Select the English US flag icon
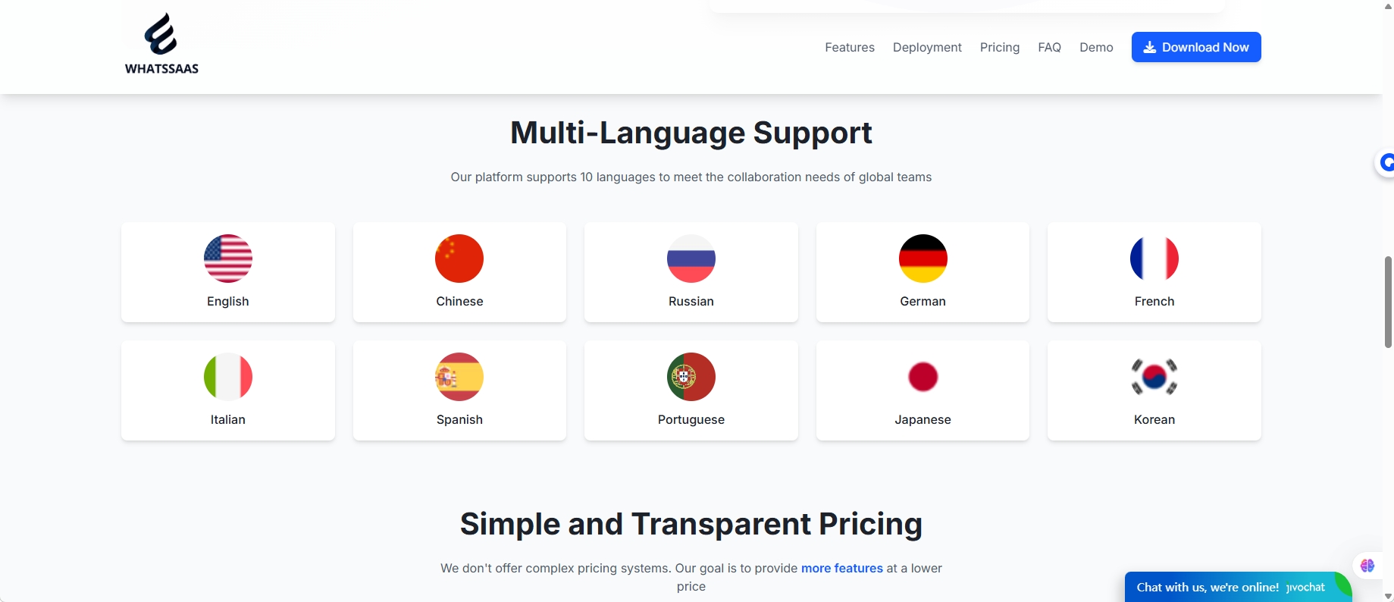The width and height of the screenshot is (1394, 602). tap(228, 259)
